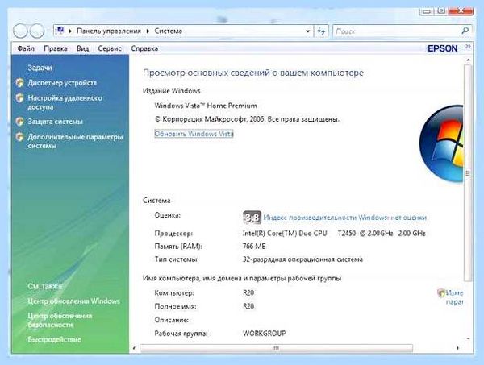
Task: Minimize the System window
Action: [427, 11]
